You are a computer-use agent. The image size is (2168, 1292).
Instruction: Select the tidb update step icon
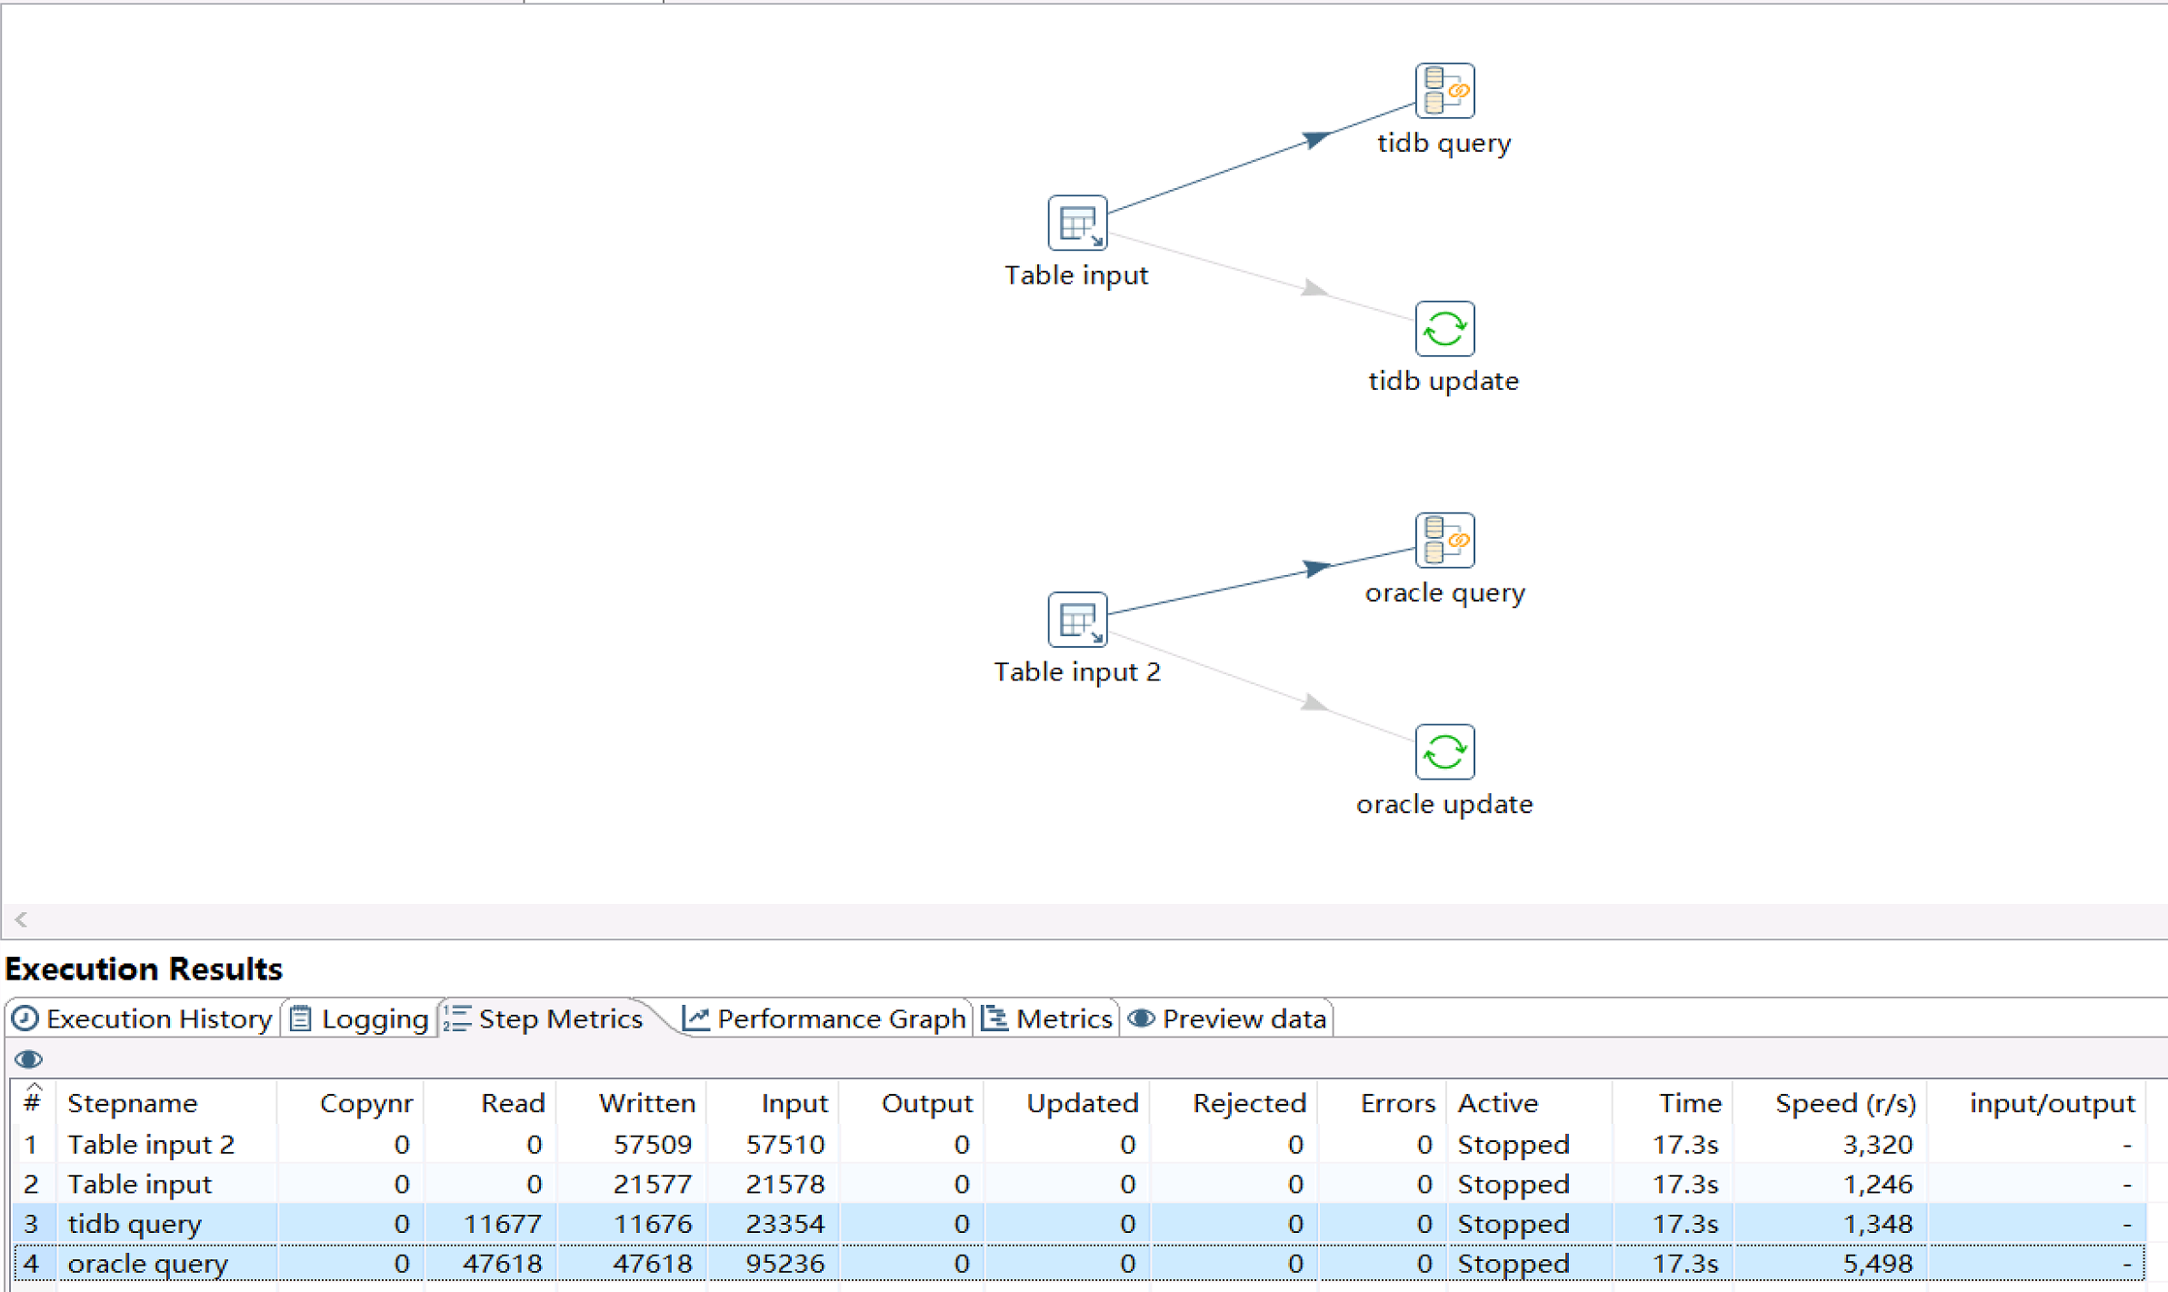pyautogui.click(x=1444, y=329)
